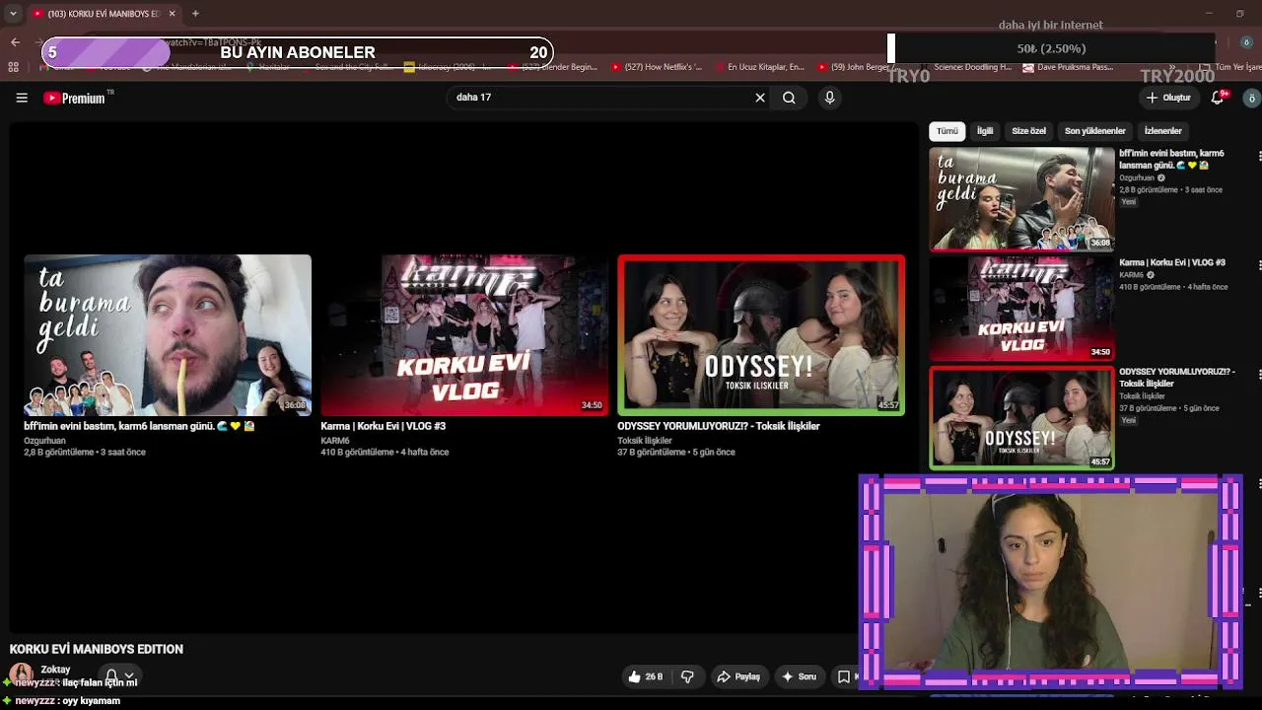Open the "Blender Begin" bookmark
The image size is (1262, 710).
point(552,67)
